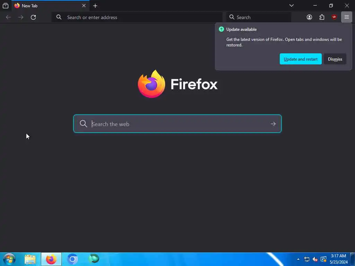Image resolution: width=355 pixels, height=266 pixels.
Task: Focus the toolbar Search box
Action: pos(259,17)
